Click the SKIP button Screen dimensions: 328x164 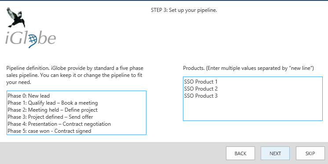310,153
